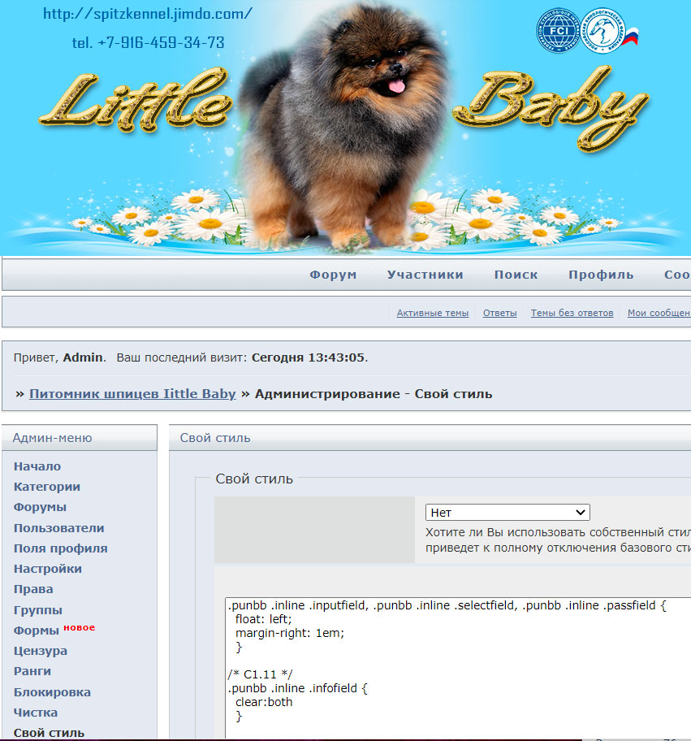Open the Свой стиль dropdown showing Нет
Viewport: 691px width, 741px height.
click(x=507, y=512)
